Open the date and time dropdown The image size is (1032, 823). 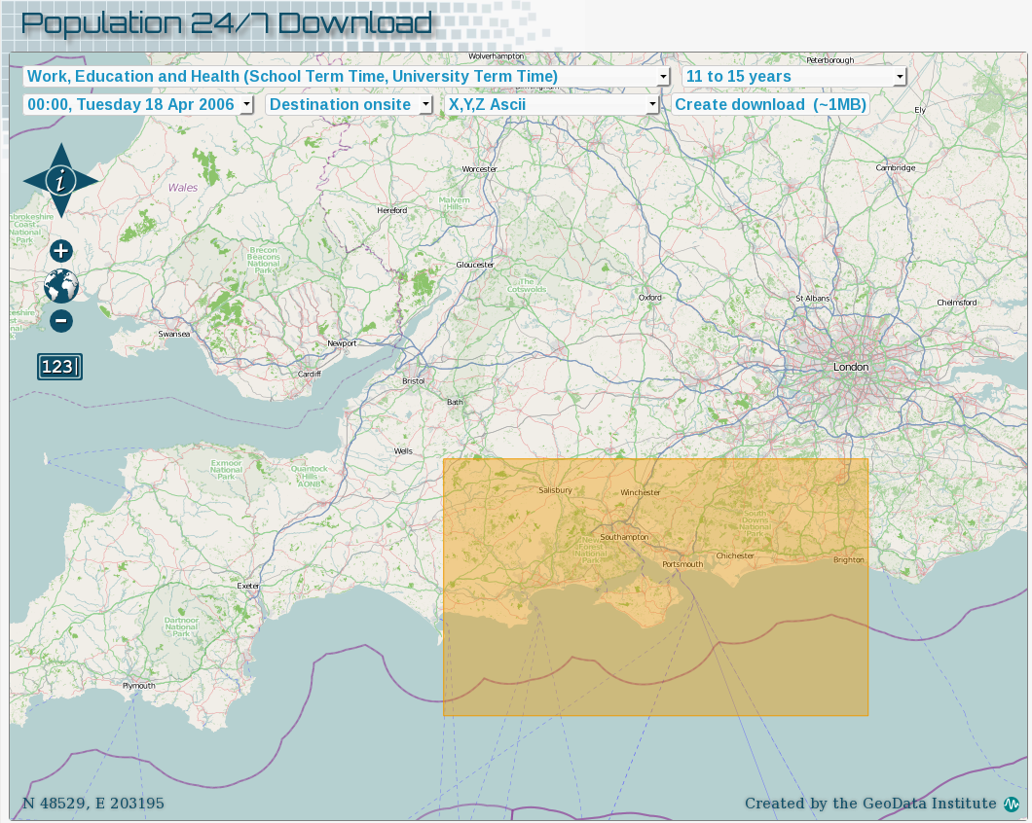point(137,105)
